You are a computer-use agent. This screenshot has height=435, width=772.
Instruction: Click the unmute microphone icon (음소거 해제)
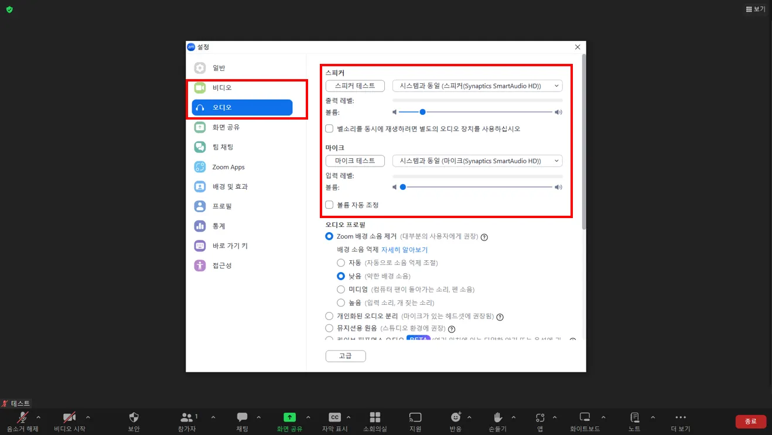(x=22, y=417)
